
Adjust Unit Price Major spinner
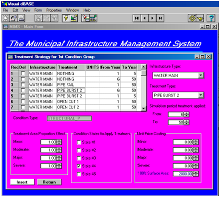196,158
